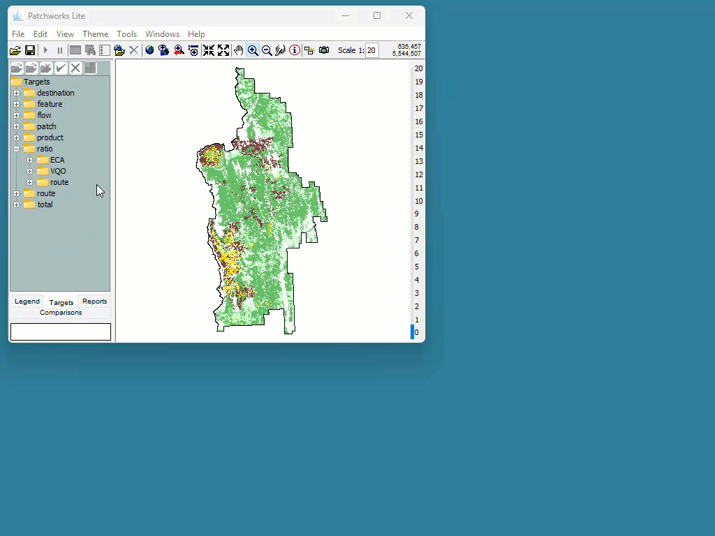Click the open folder icon in main toolbar
715x536 pixels.
pyautogui.click(x=15, y=50)
